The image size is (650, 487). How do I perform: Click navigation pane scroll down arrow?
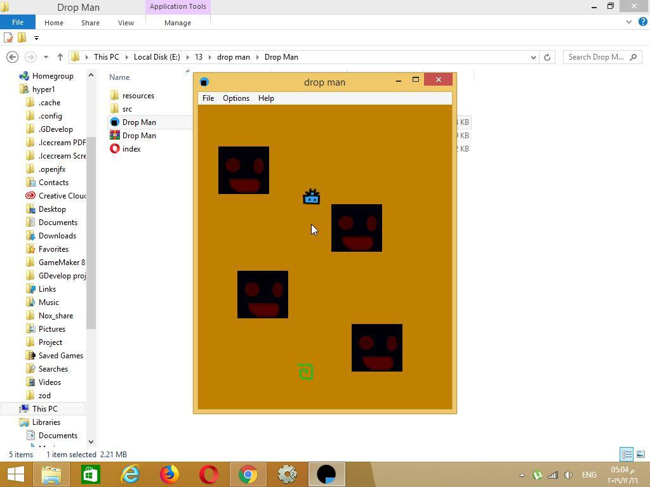91,442
